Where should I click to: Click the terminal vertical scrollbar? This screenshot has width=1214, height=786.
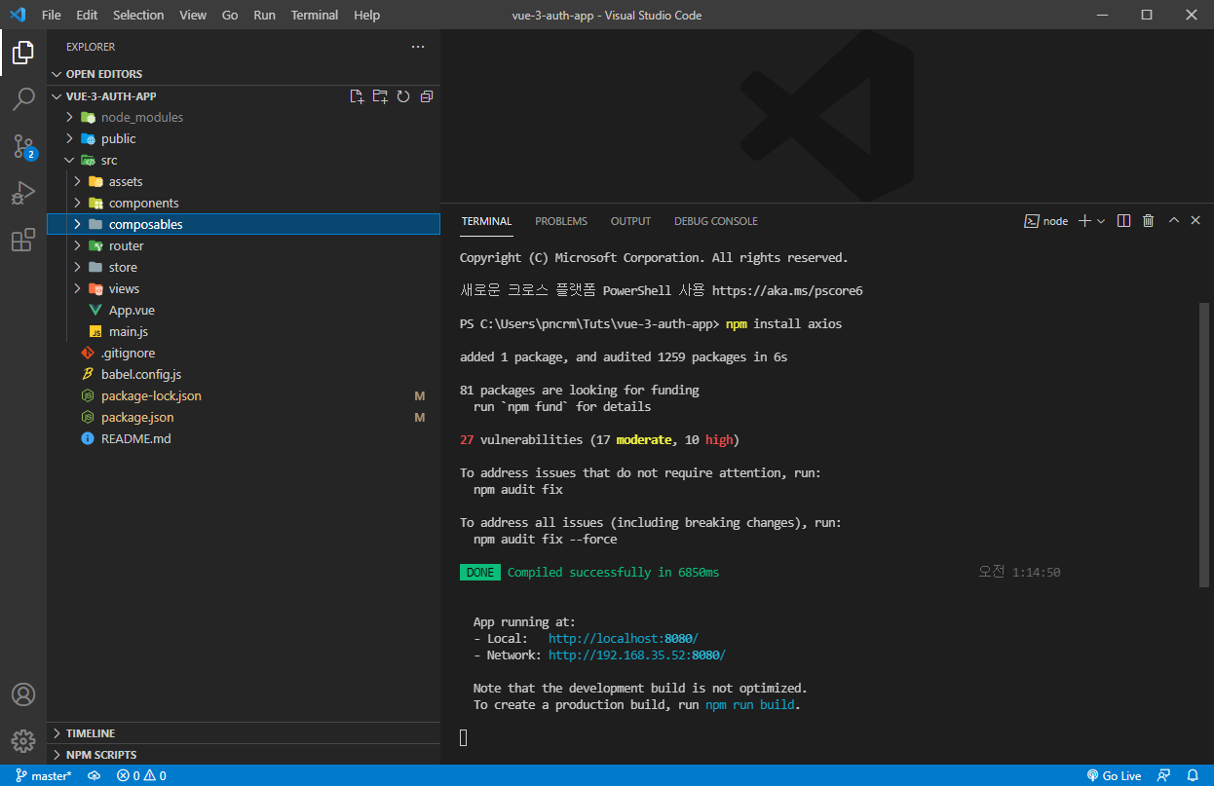1206,445
